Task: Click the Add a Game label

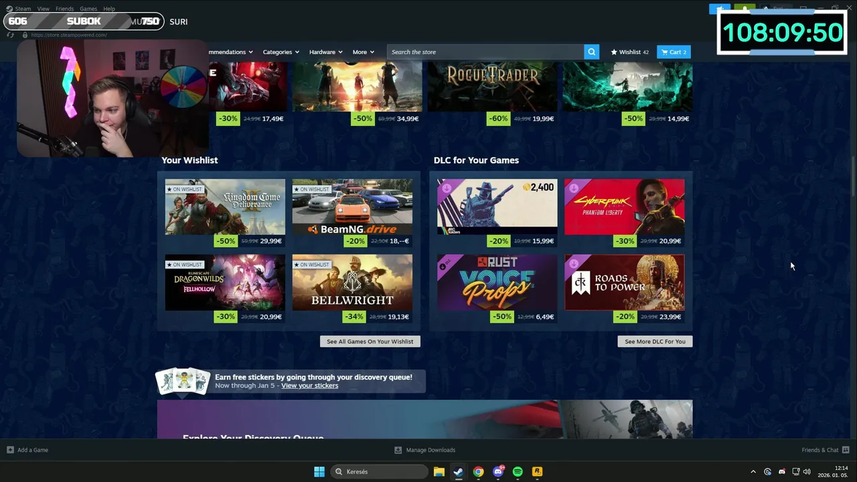Action: (x=33, y=450)
